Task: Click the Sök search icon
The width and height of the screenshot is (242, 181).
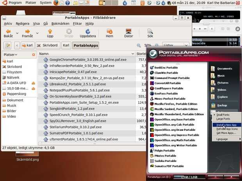Action: [150, 32]
